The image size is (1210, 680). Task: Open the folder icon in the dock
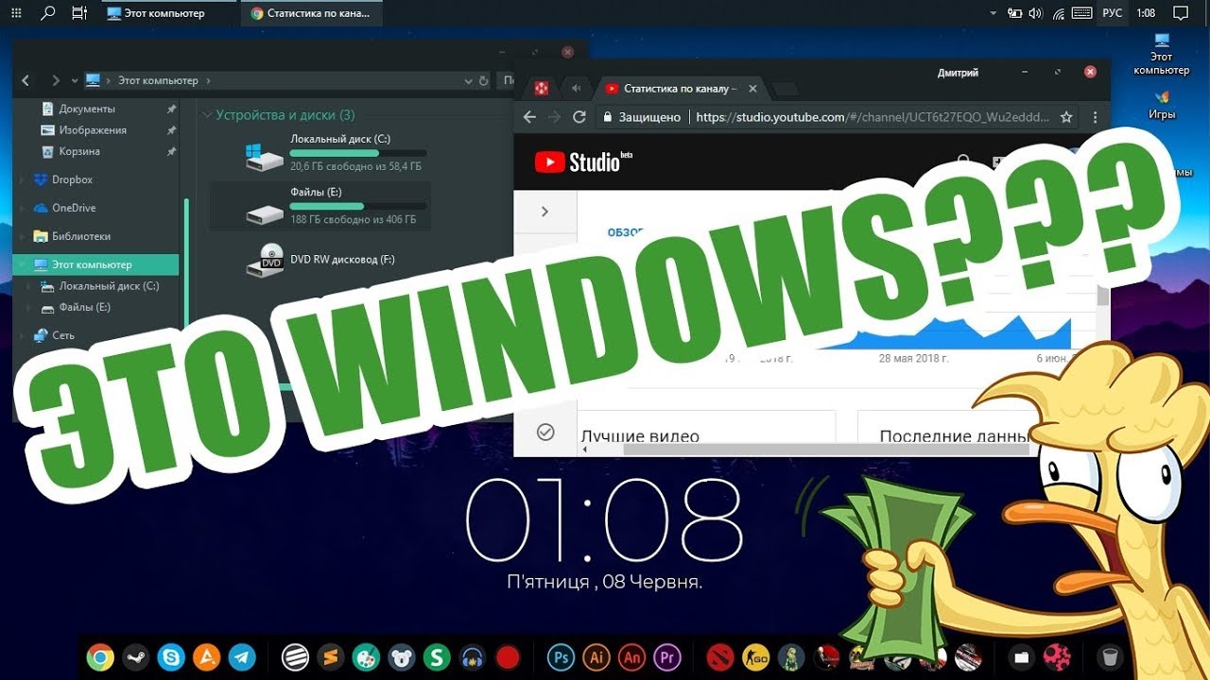point(1021,656)
